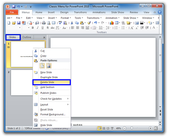Switch to Reading view in status bar

pyautogui.click(x=108, y=128)
